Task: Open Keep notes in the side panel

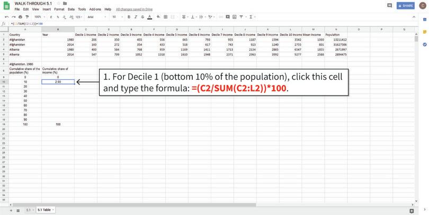Action: (x=425, y=32)
